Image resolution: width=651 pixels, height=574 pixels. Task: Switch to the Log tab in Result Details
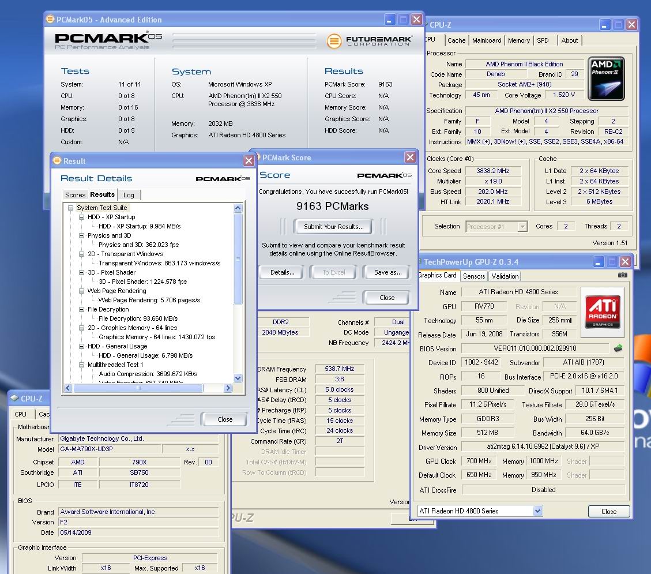coord(129,195)
